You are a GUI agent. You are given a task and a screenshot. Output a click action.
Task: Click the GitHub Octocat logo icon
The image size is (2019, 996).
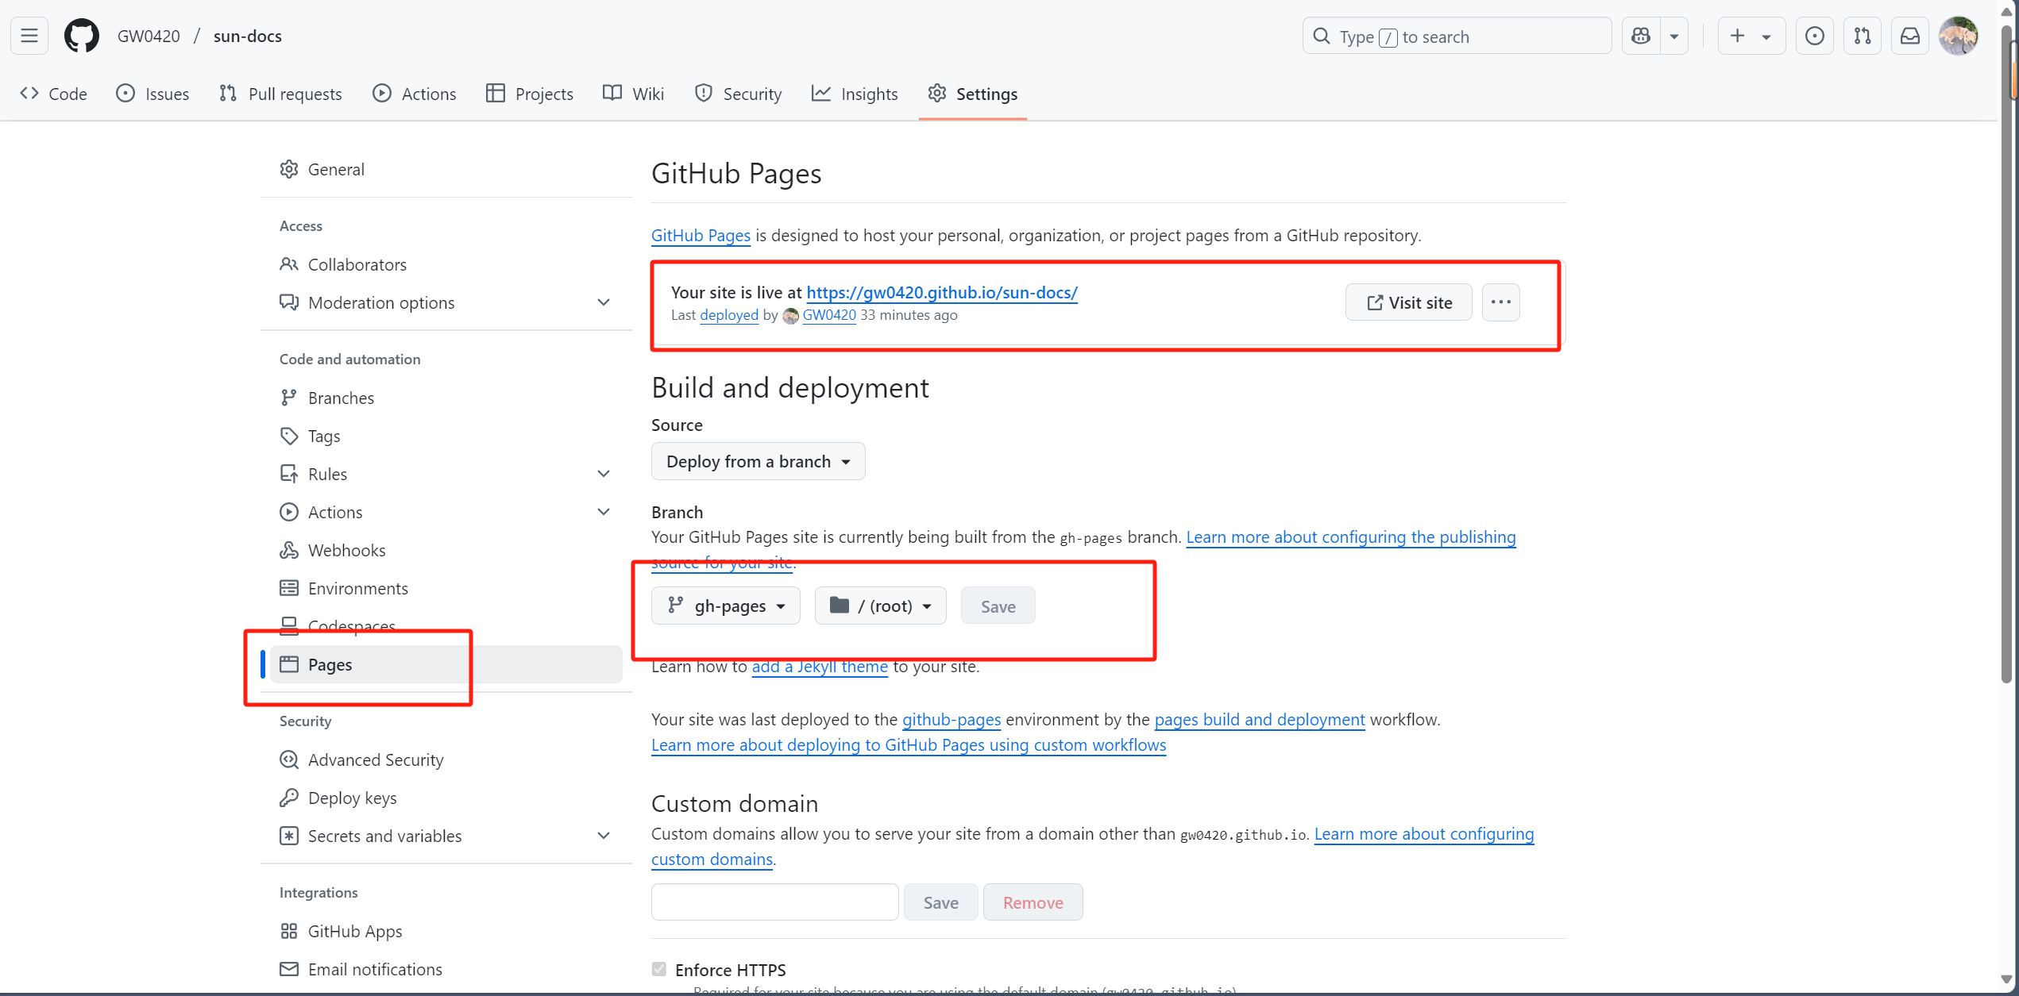pyautogui.click(x=81, y=37)
